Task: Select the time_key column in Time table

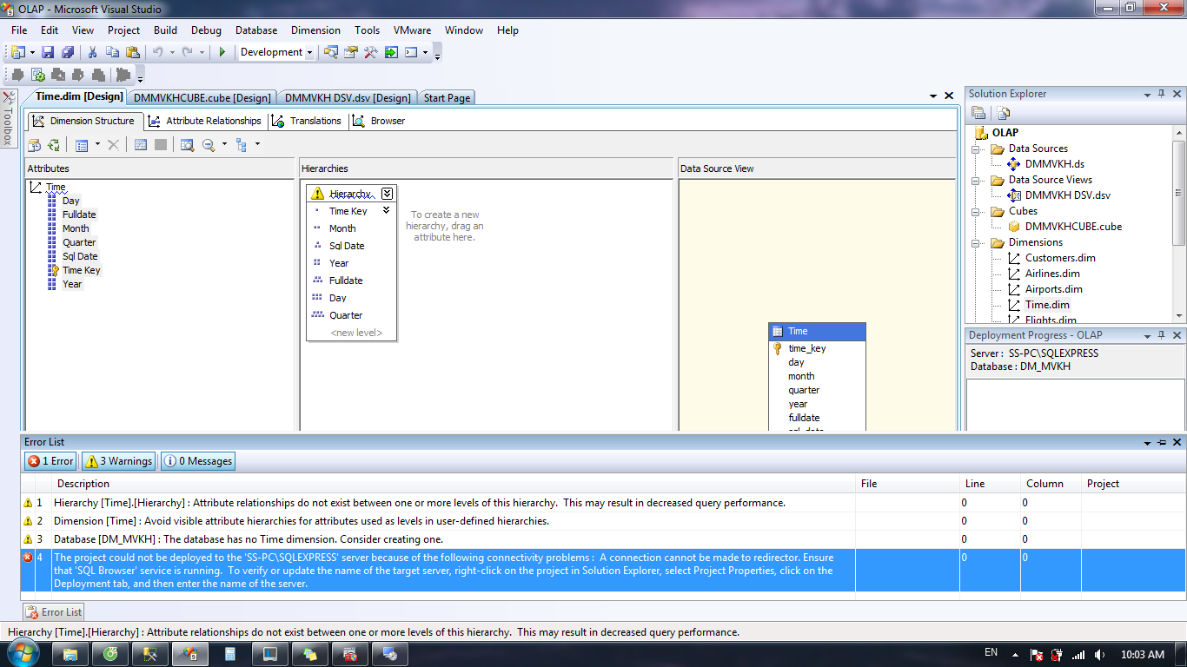Action: coord(807,348)
